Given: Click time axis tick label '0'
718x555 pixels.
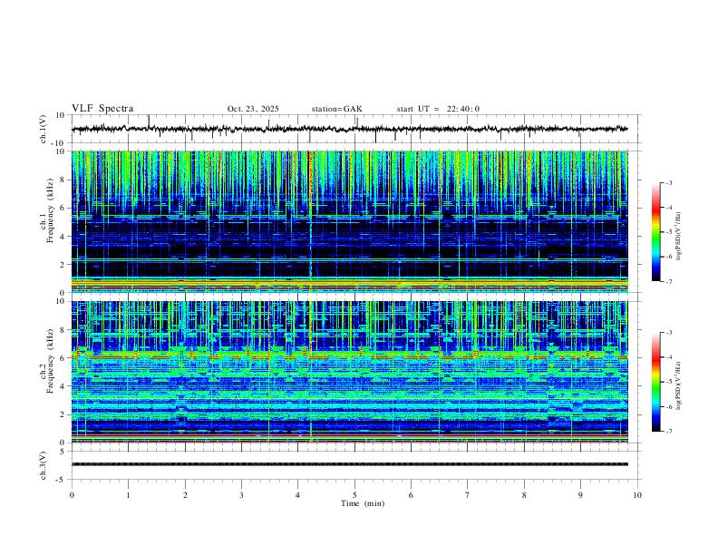Looking at the screenshot, I should [x=72, y=495].
